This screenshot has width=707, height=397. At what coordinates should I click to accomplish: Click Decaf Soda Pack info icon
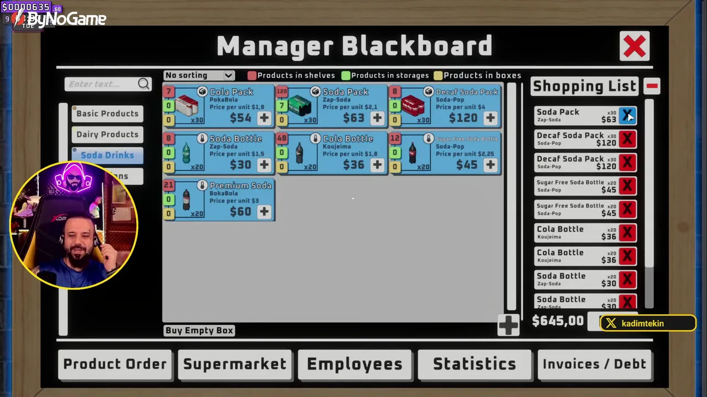429,92
